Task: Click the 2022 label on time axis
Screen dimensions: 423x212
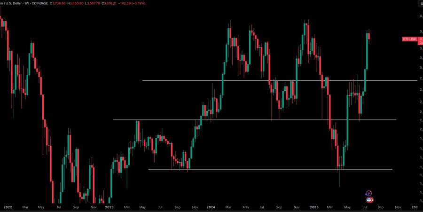Action: 8,207
